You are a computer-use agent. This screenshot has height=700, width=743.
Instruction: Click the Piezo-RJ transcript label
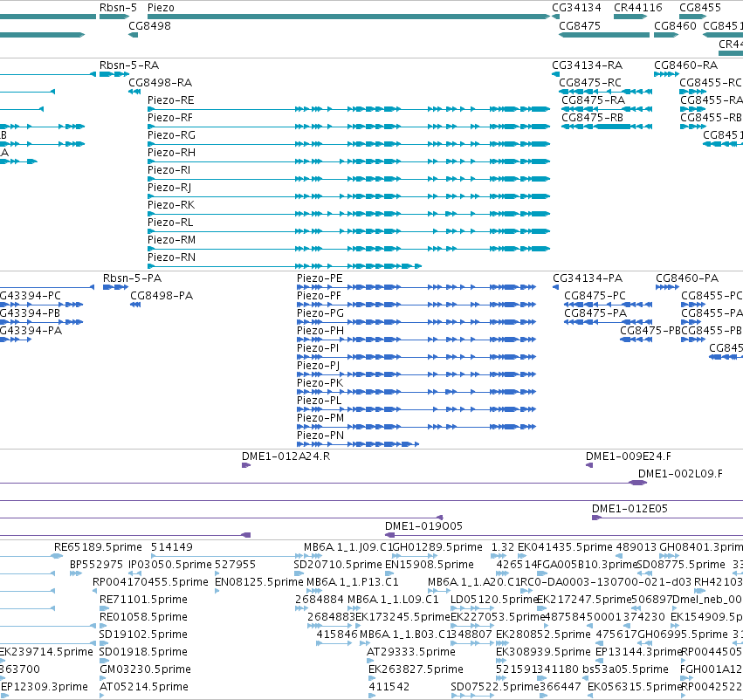click(169, 188)
